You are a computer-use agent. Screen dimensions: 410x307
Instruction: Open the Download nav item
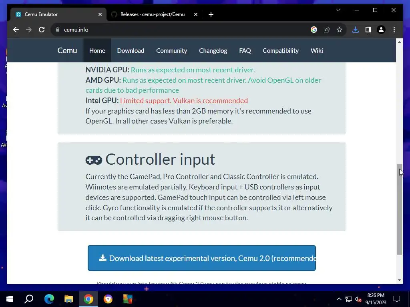click(131, 51)
